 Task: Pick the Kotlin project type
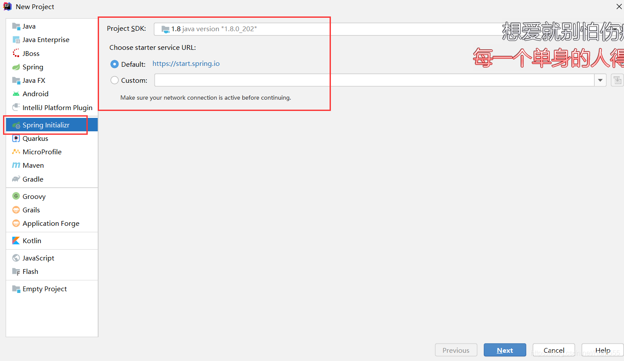tap(52, 241)
